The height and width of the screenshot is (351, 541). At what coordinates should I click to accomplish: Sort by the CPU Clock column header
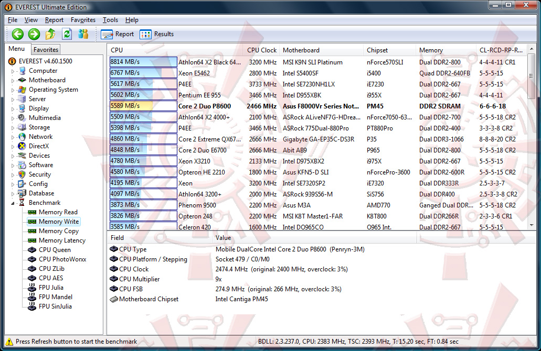coord(261,50)
